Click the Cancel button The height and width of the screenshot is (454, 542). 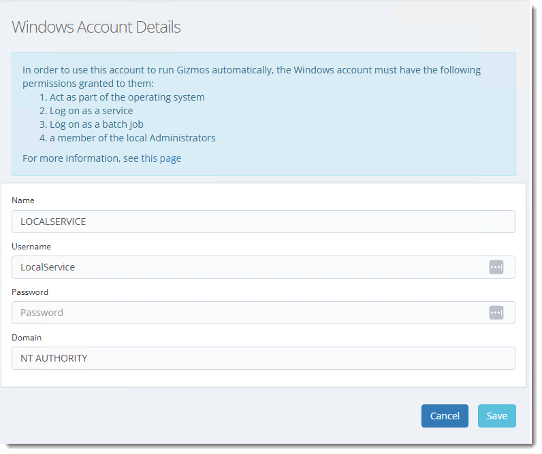(x=445, y=416)
